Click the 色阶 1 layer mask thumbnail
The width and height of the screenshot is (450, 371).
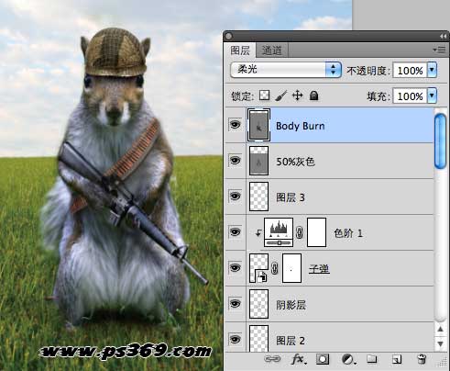point(316,232)
